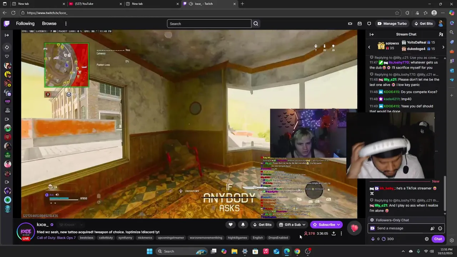Viewport: 457px width, 257px height.
Task: Go to Following page
Action: pos(25,24)
